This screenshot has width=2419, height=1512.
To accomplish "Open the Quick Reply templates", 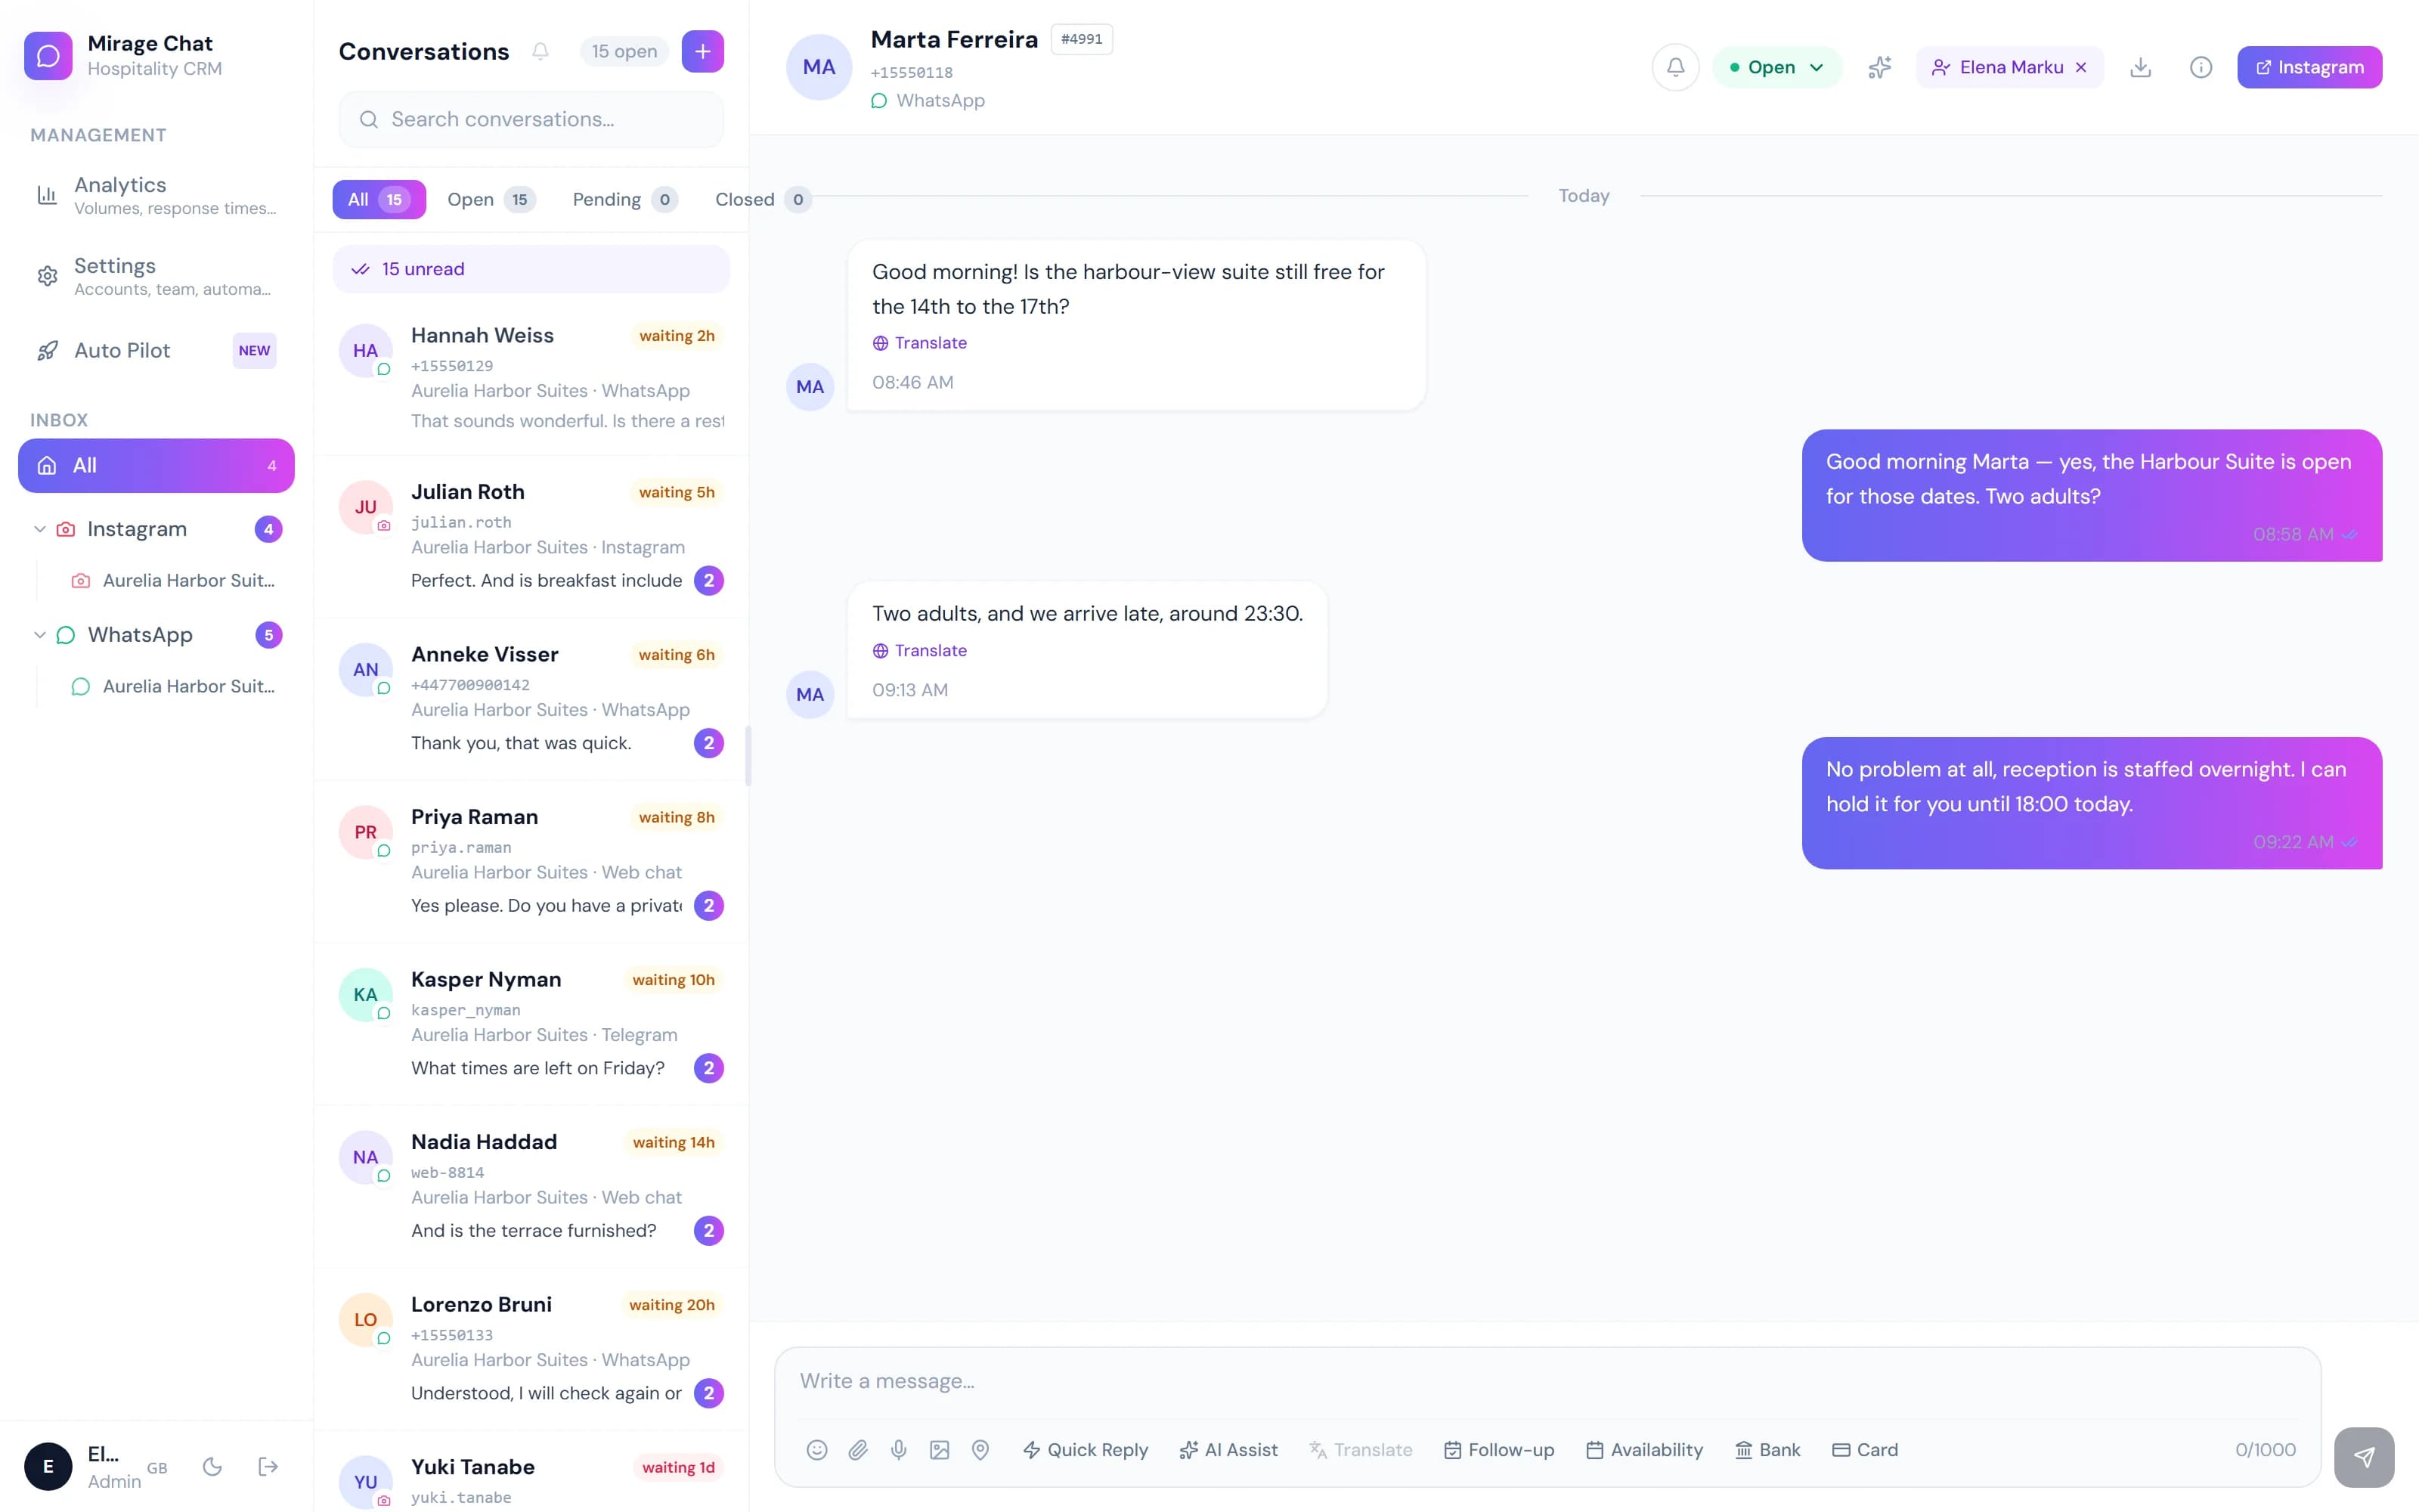I will coord(1085,1449).
